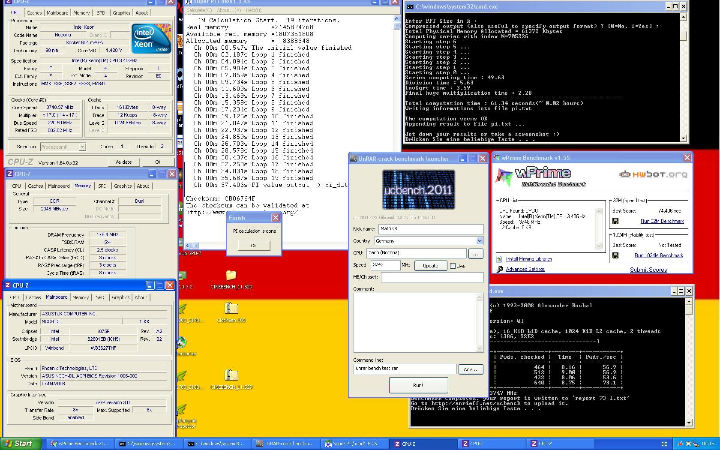Click inside the Comment text area
The height and width of the screenshot is (450, 720).
tap(415, 323)
